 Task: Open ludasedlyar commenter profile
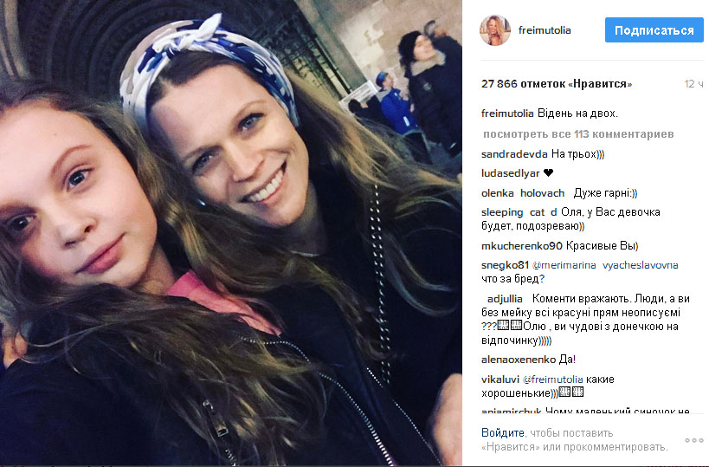511,173
